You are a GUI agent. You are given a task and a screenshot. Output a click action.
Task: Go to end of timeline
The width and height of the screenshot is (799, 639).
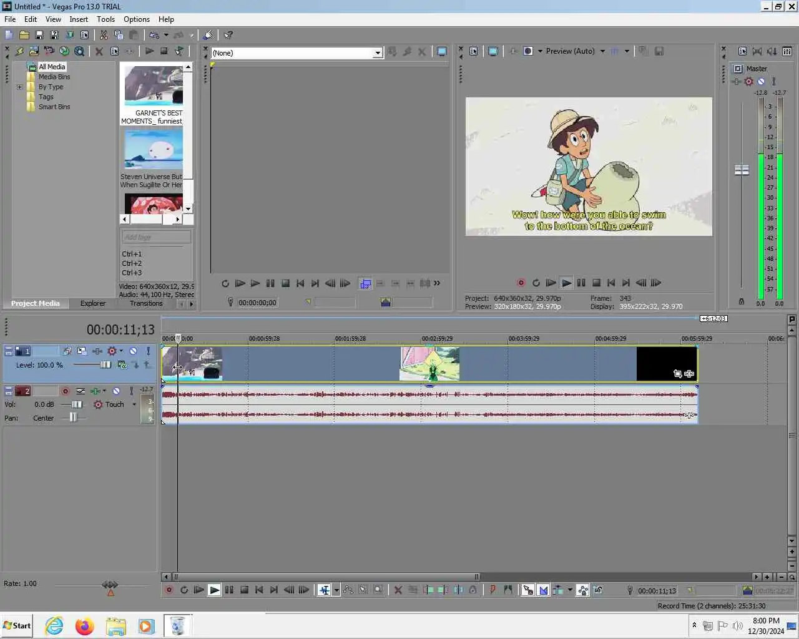tap(274, 590)
